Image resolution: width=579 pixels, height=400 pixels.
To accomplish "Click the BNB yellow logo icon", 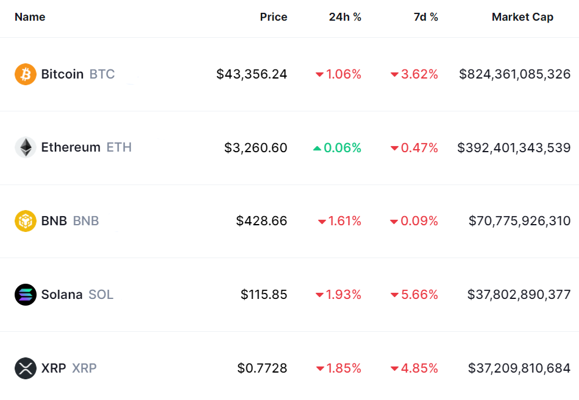I will click(x=26, y=220).
